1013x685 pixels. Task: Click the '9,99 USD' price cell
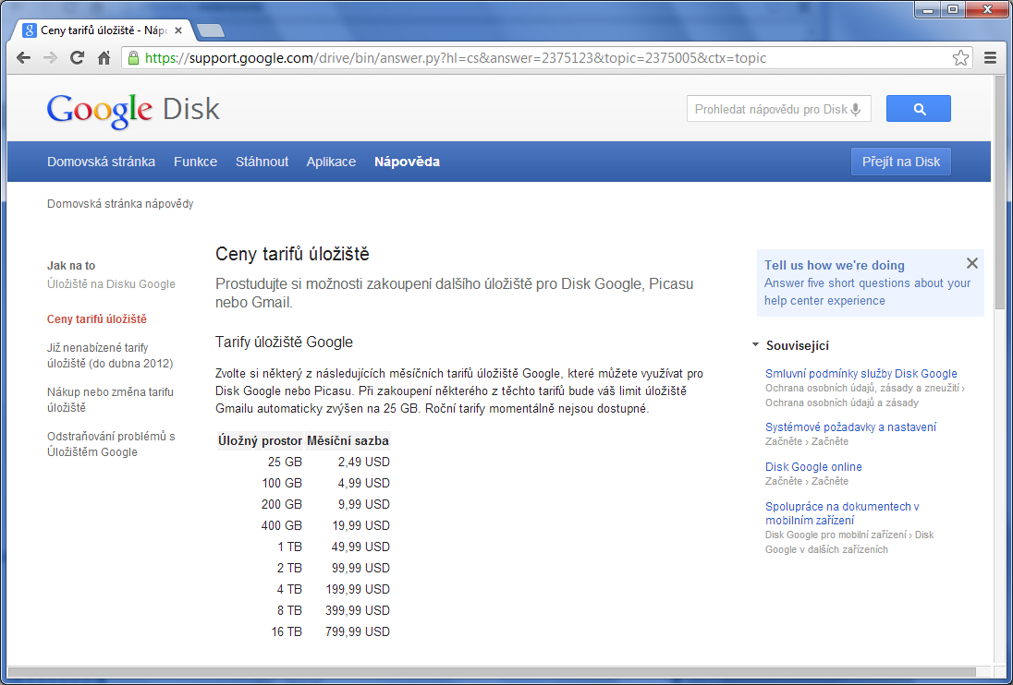pyautogui.click(x=364, y=504)
